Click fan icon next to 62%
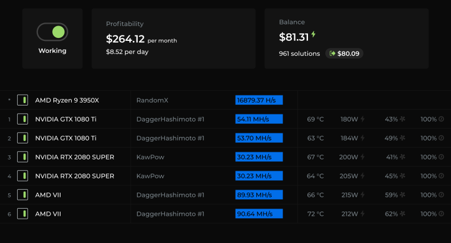The width and height of the screenshot is (451, 243). coord(402,214)
